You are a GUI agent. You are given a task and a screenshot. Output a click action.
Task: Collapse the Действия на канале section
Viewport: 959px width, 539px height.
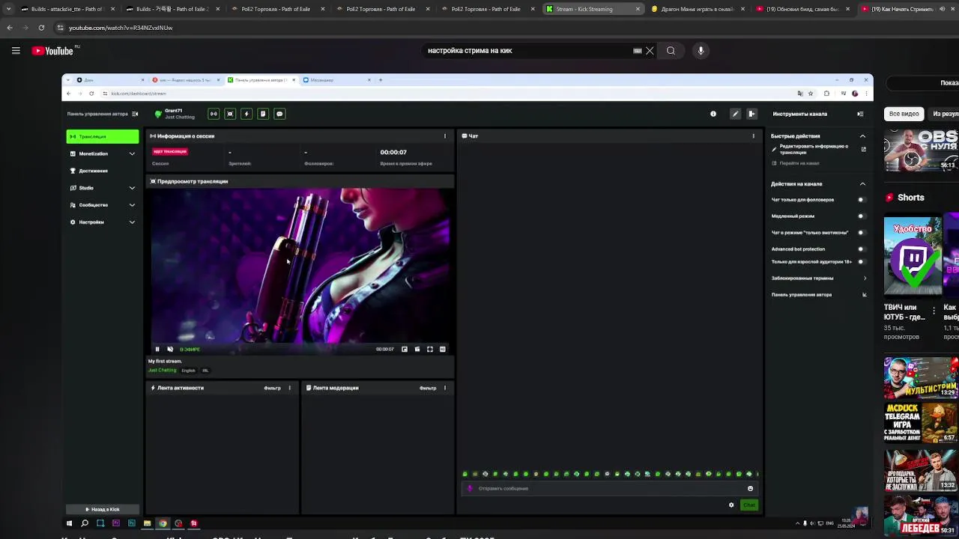[x=862, y=184]
